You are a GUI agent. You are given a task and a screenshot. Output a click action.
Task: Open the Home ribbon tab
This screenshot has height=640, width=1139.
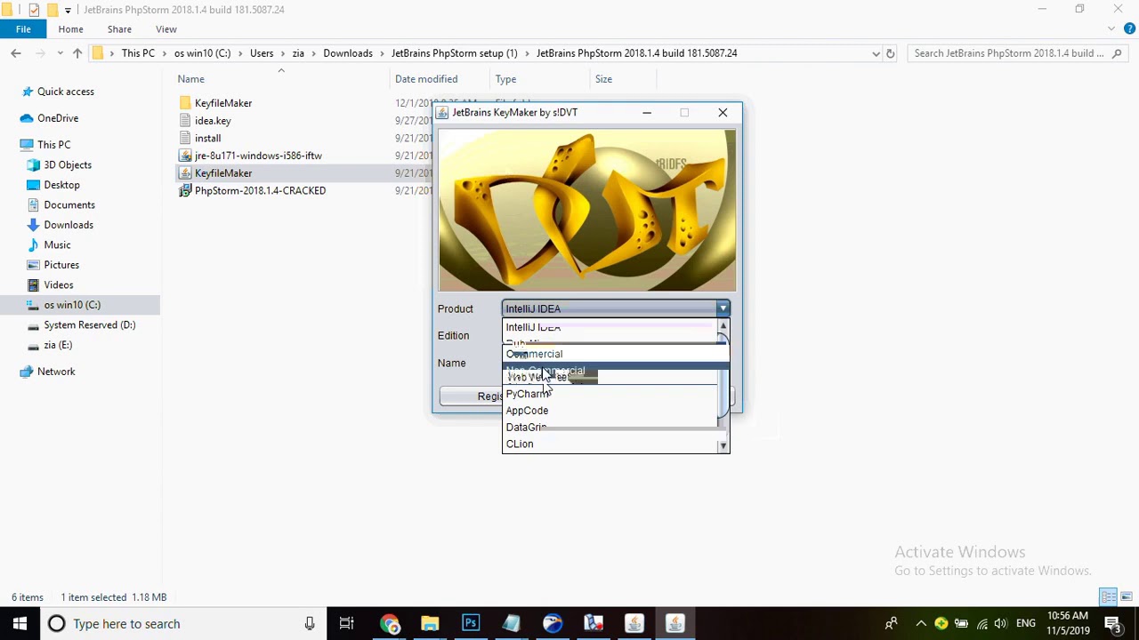pyautogui.click(x=70, y=29)
